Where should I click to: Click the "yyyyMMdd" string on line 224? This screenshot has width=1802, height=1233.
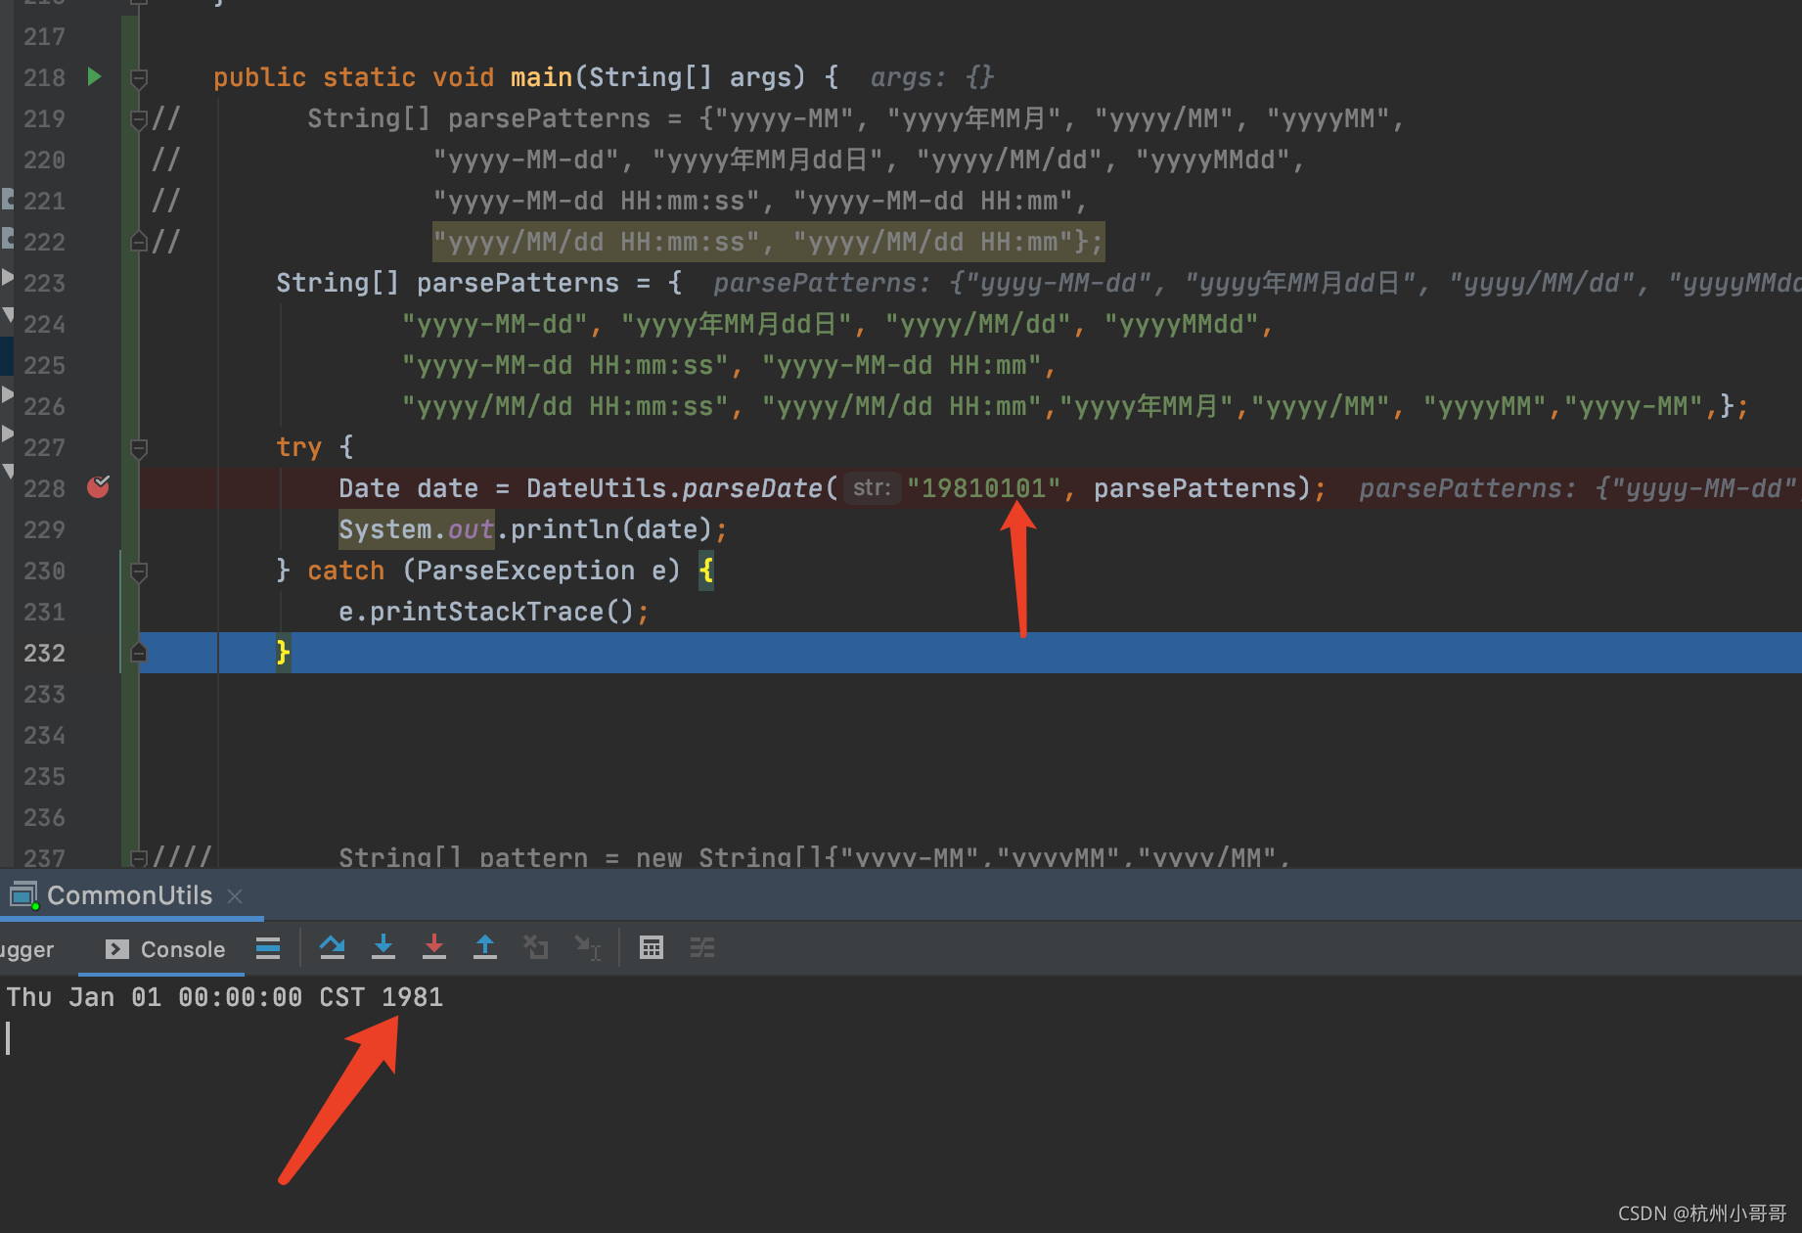1181,324
